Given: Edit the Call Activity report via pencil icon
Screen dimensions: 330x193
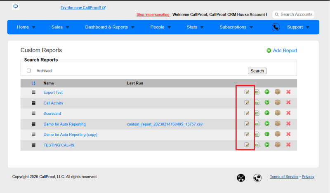Looking at the screenshot, I should pyautogui.click(x=247, y=102).
